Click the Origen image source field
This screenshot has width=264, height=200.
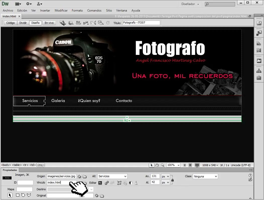tap(62, 176)
